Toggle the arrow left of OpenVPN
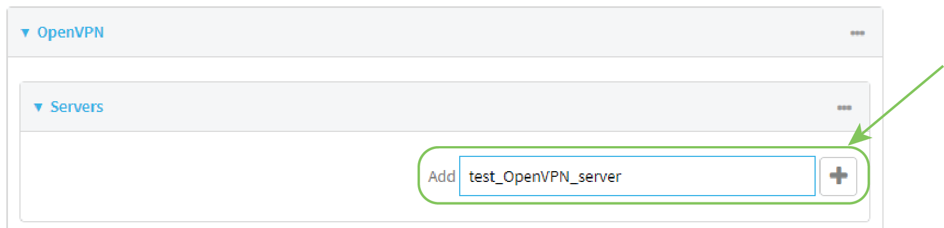This screenshot has height=228, width=944. tap(25, 33)
